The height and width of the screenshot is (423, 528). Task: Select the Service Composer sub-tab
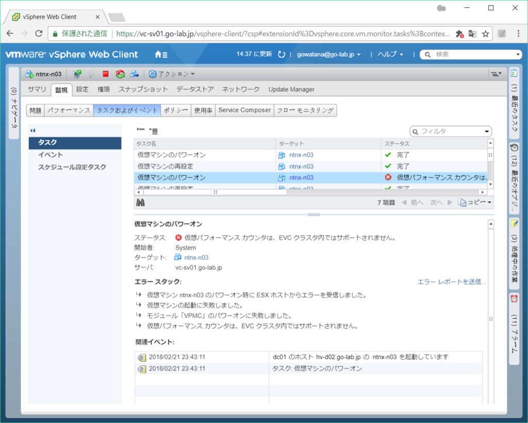(x=244, y=110)
